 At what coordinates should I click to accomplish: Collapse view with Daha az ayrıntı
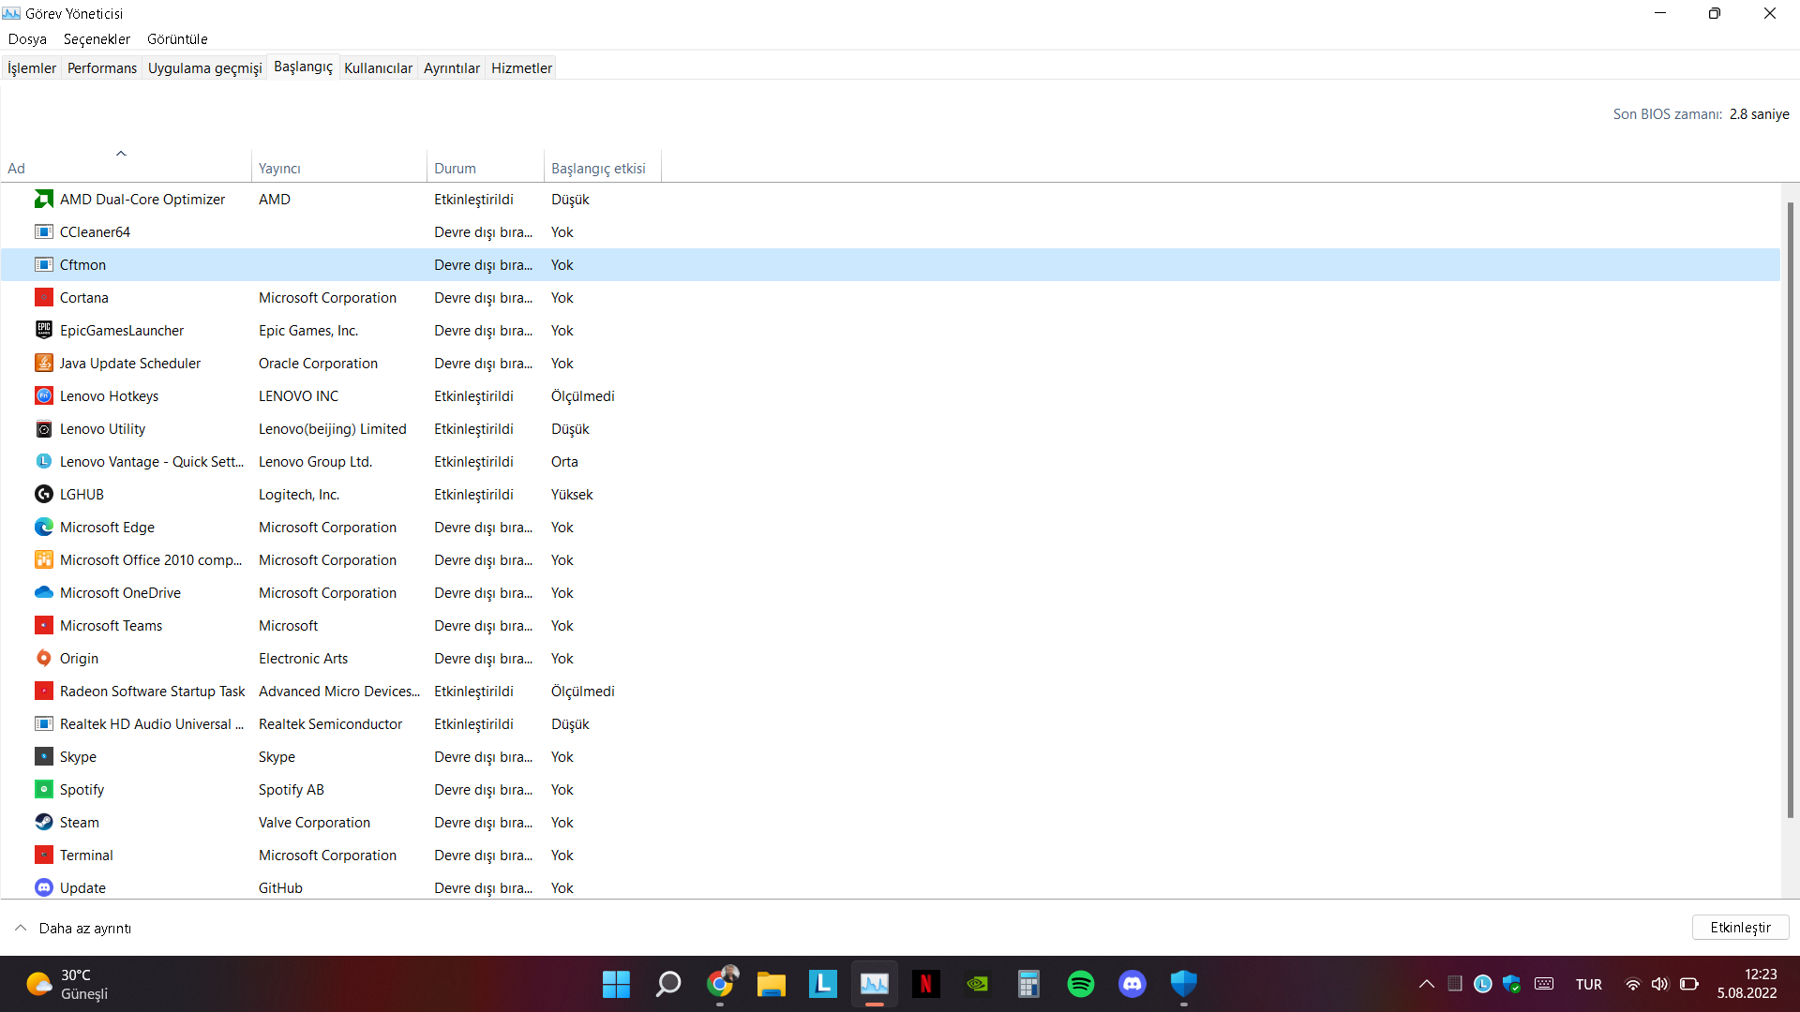(x=73, y=928)
